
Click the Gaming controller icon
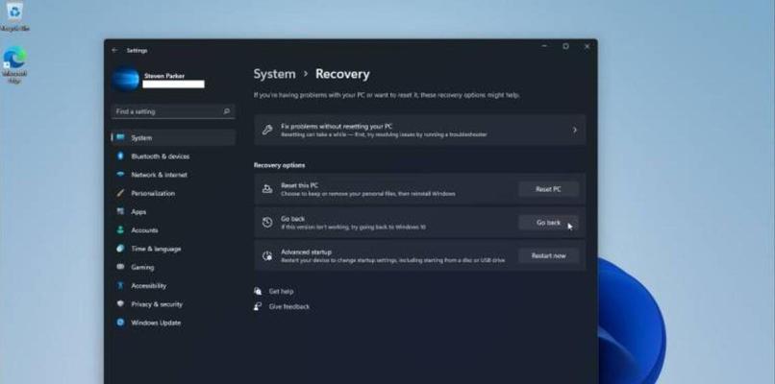120,267
